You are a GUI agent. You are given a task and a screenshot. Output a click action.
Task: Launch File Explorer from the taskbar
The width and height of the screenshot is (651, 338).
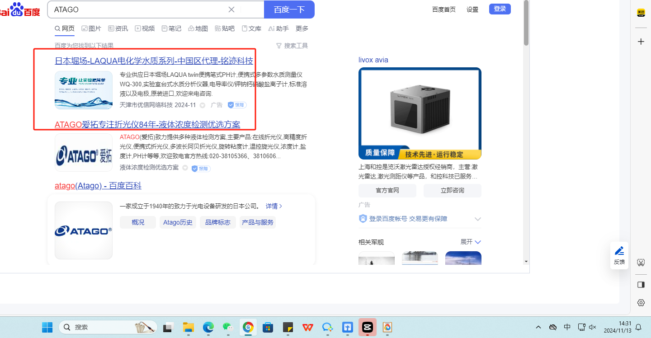[x=189, y=327]
